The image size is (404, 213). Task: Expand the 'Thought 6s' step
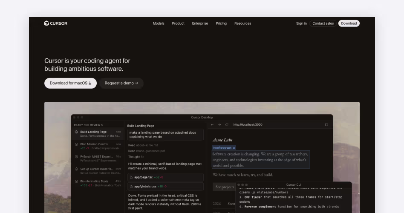(136, 157)
